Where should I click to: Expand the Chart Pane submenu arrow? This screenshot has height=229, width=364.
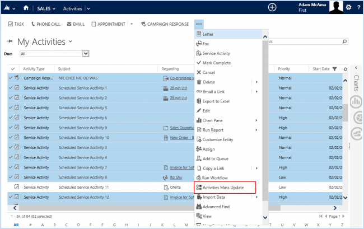(256, 120)
